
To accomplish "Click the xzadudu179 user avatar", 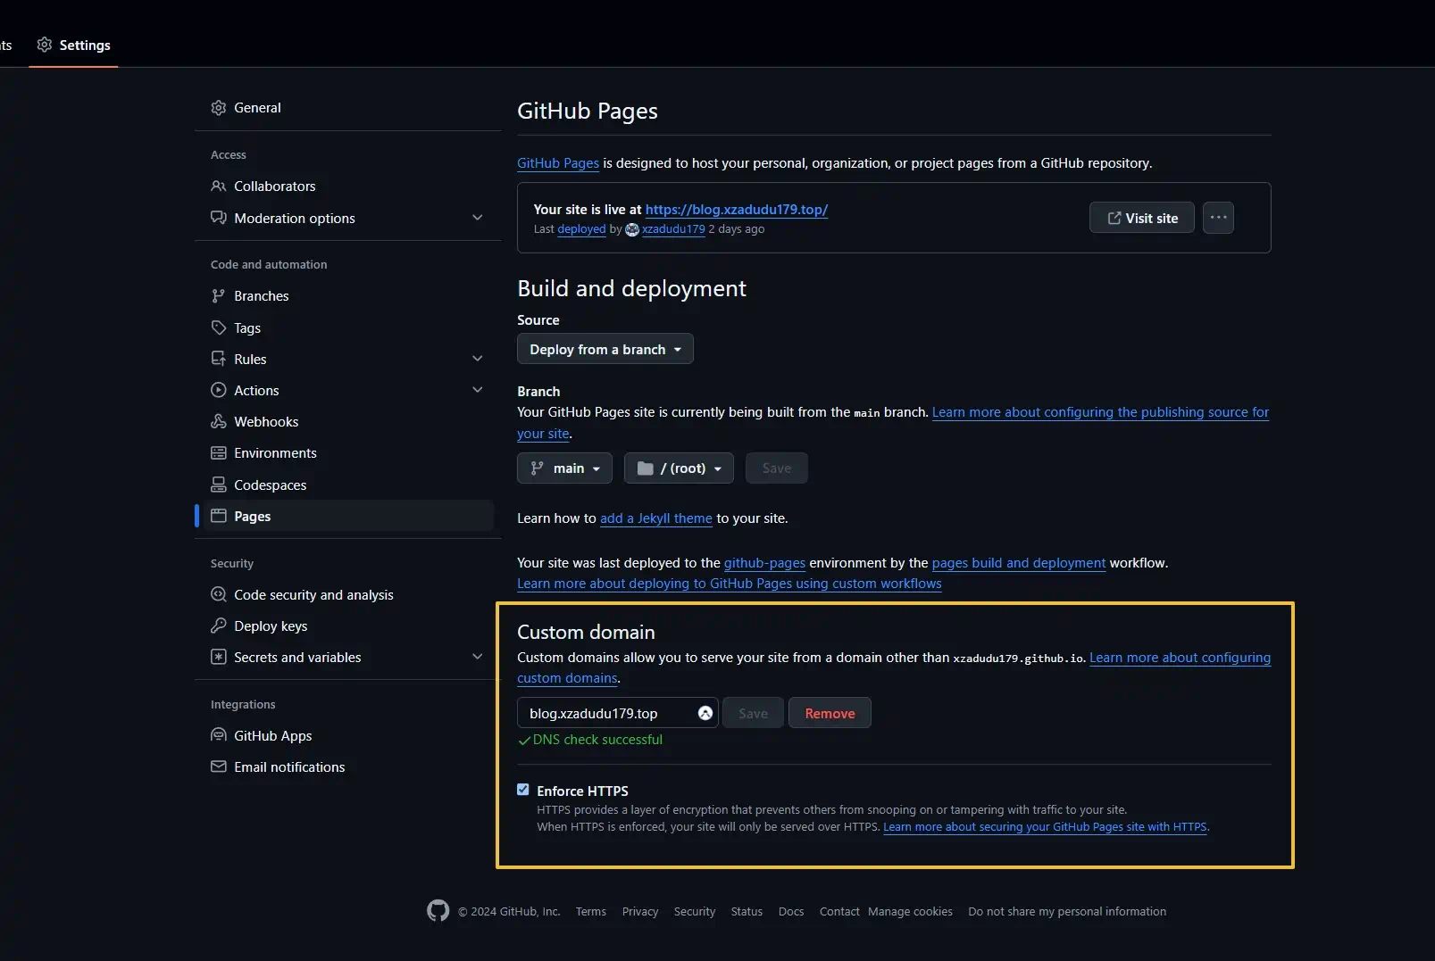I will (632, 229).
